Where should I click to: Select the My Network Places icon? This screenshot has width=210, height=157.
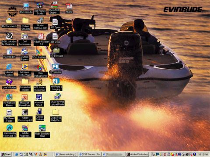(9, 101)
